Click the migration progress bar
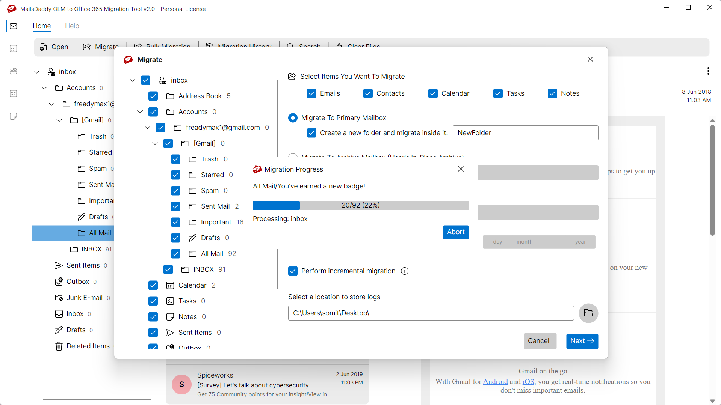The height and width of the screenshot is (405, 721). coord(361,205)
